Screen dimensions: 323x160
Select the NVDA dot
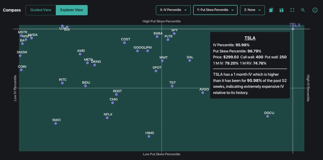32,38
